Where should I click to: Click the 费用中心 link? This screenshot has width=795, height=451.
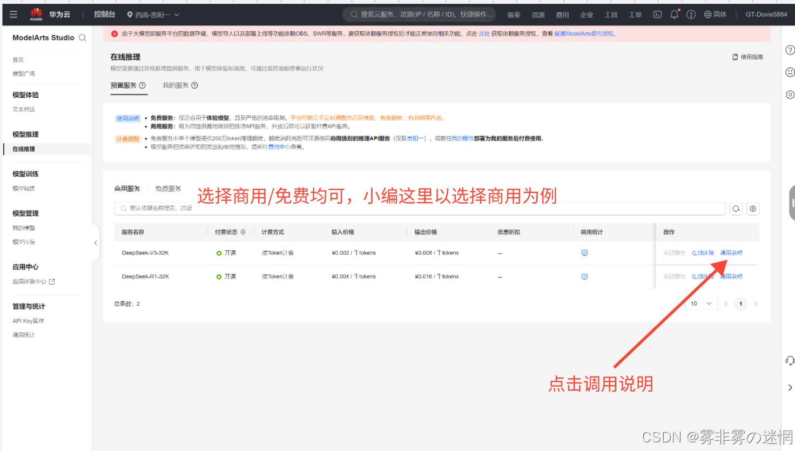pos(279,147)
